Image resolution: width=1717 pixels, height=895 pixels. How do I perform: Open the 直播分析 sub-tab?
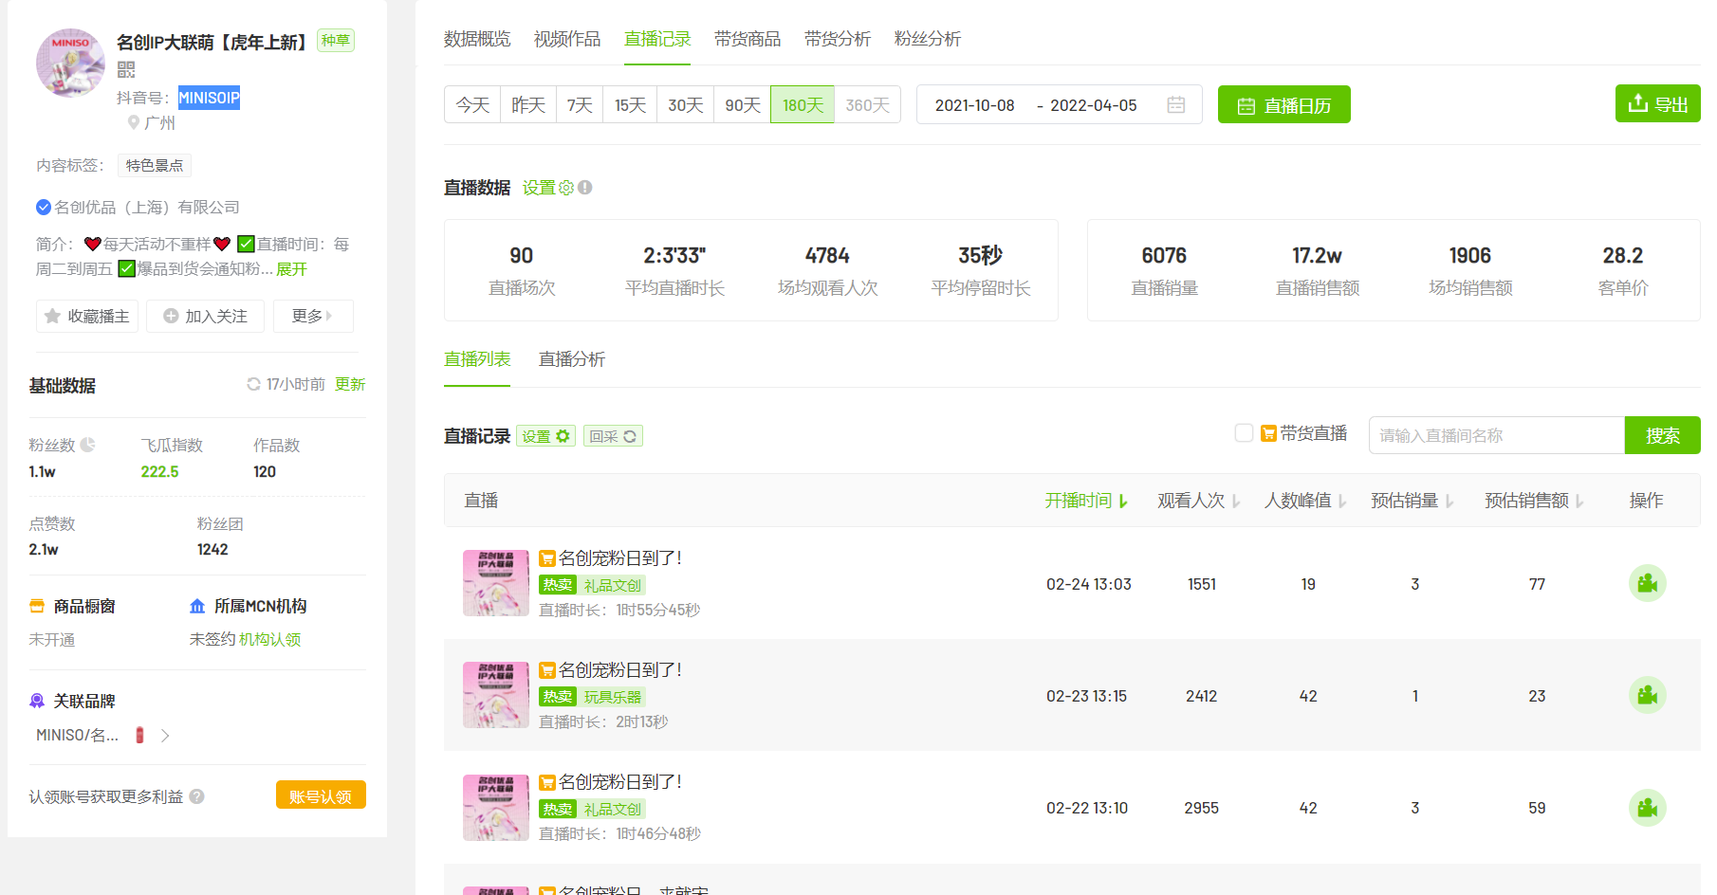(571, 359)
